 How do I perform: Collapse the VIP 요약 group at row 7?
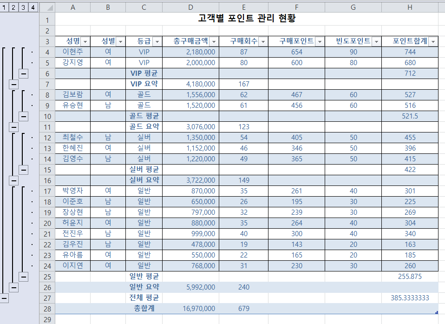[x=13, y=84]
